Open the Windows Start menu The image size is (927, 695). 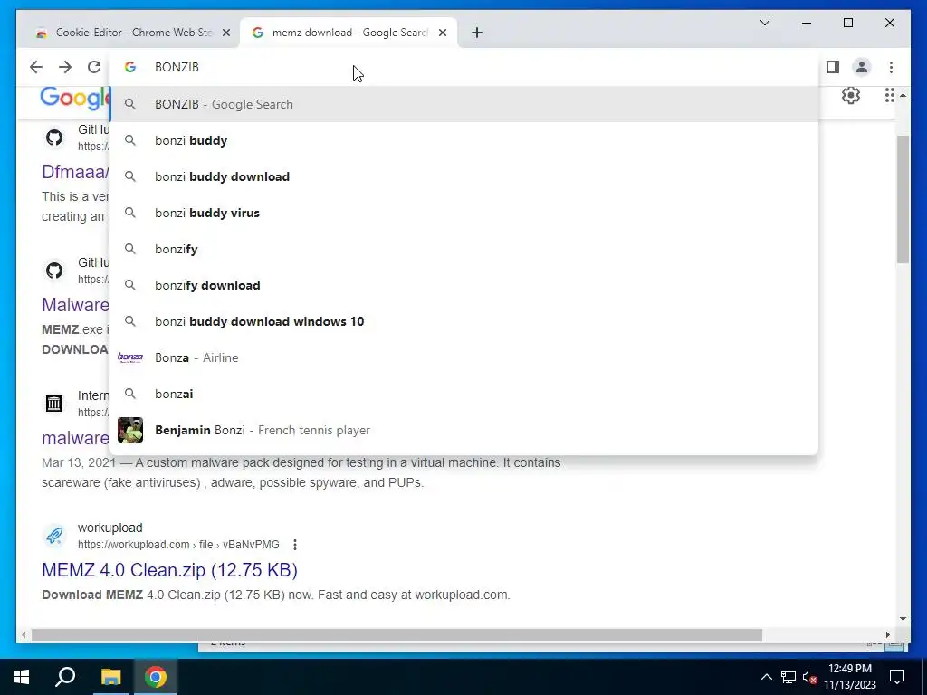pyautogui.click(x=22, y=677)
